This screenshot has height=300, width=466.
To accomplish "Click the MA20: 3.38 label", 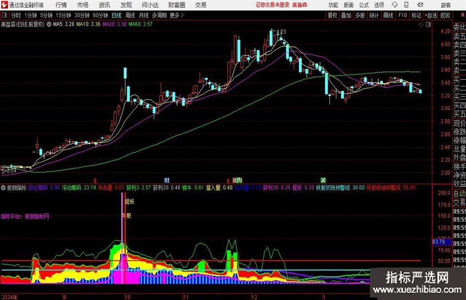I will pyautogui.click(x=114, y=24).
